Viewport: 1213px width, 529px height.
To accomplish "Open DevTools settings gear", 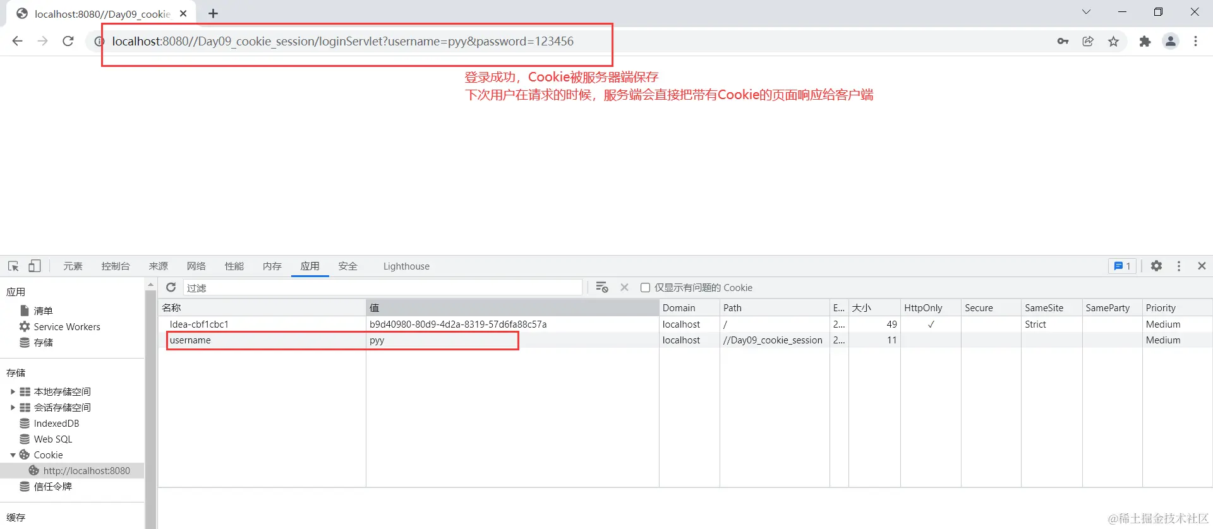I will coord(1156,266).
